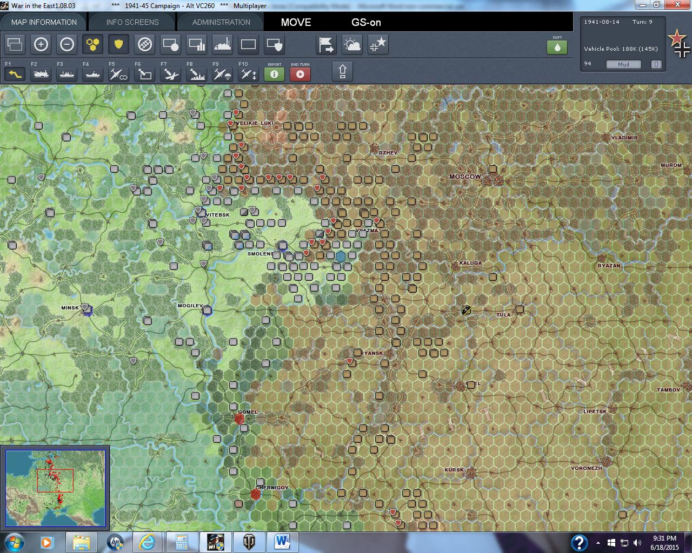Select the F7 bomb airfield mode
This screenshot has height=553, width=692.
170,73
